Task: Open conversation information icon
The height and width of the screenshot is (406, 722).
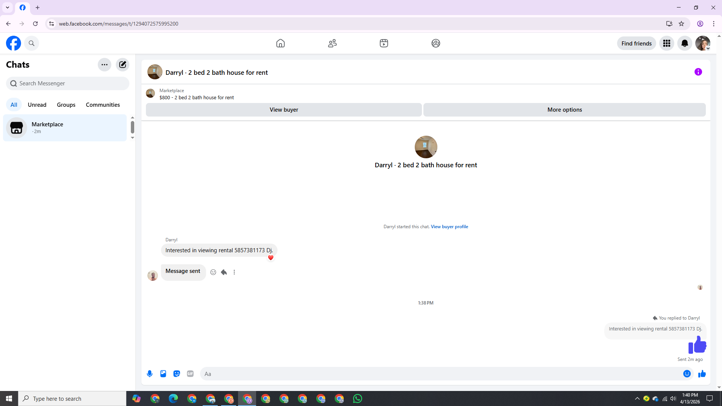Action: click(x=698, y=72)
